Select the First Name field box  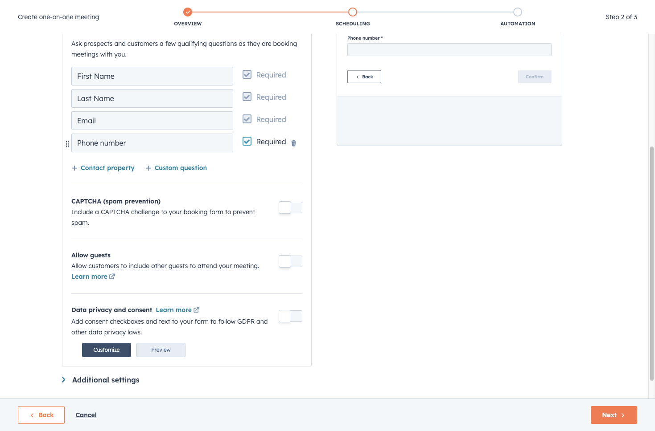point(152,76)
